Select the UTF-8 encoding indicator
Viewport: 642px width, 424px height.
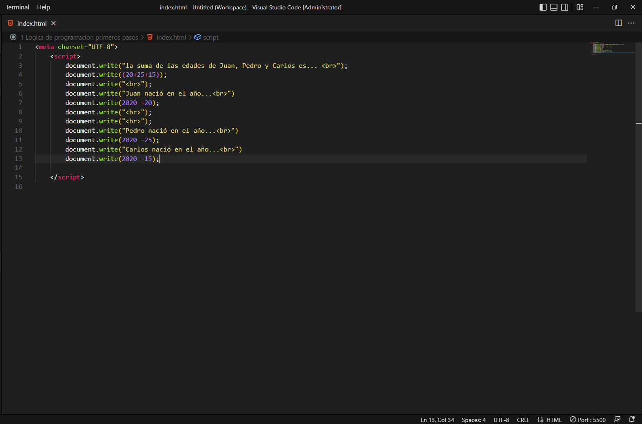[501, 420]
